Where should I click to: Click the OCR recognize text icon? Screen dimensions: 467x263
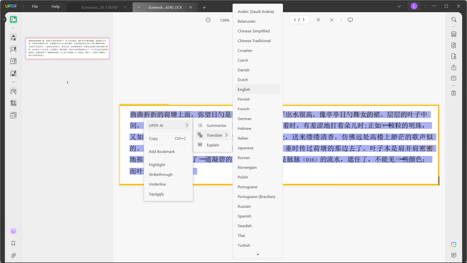454,34
